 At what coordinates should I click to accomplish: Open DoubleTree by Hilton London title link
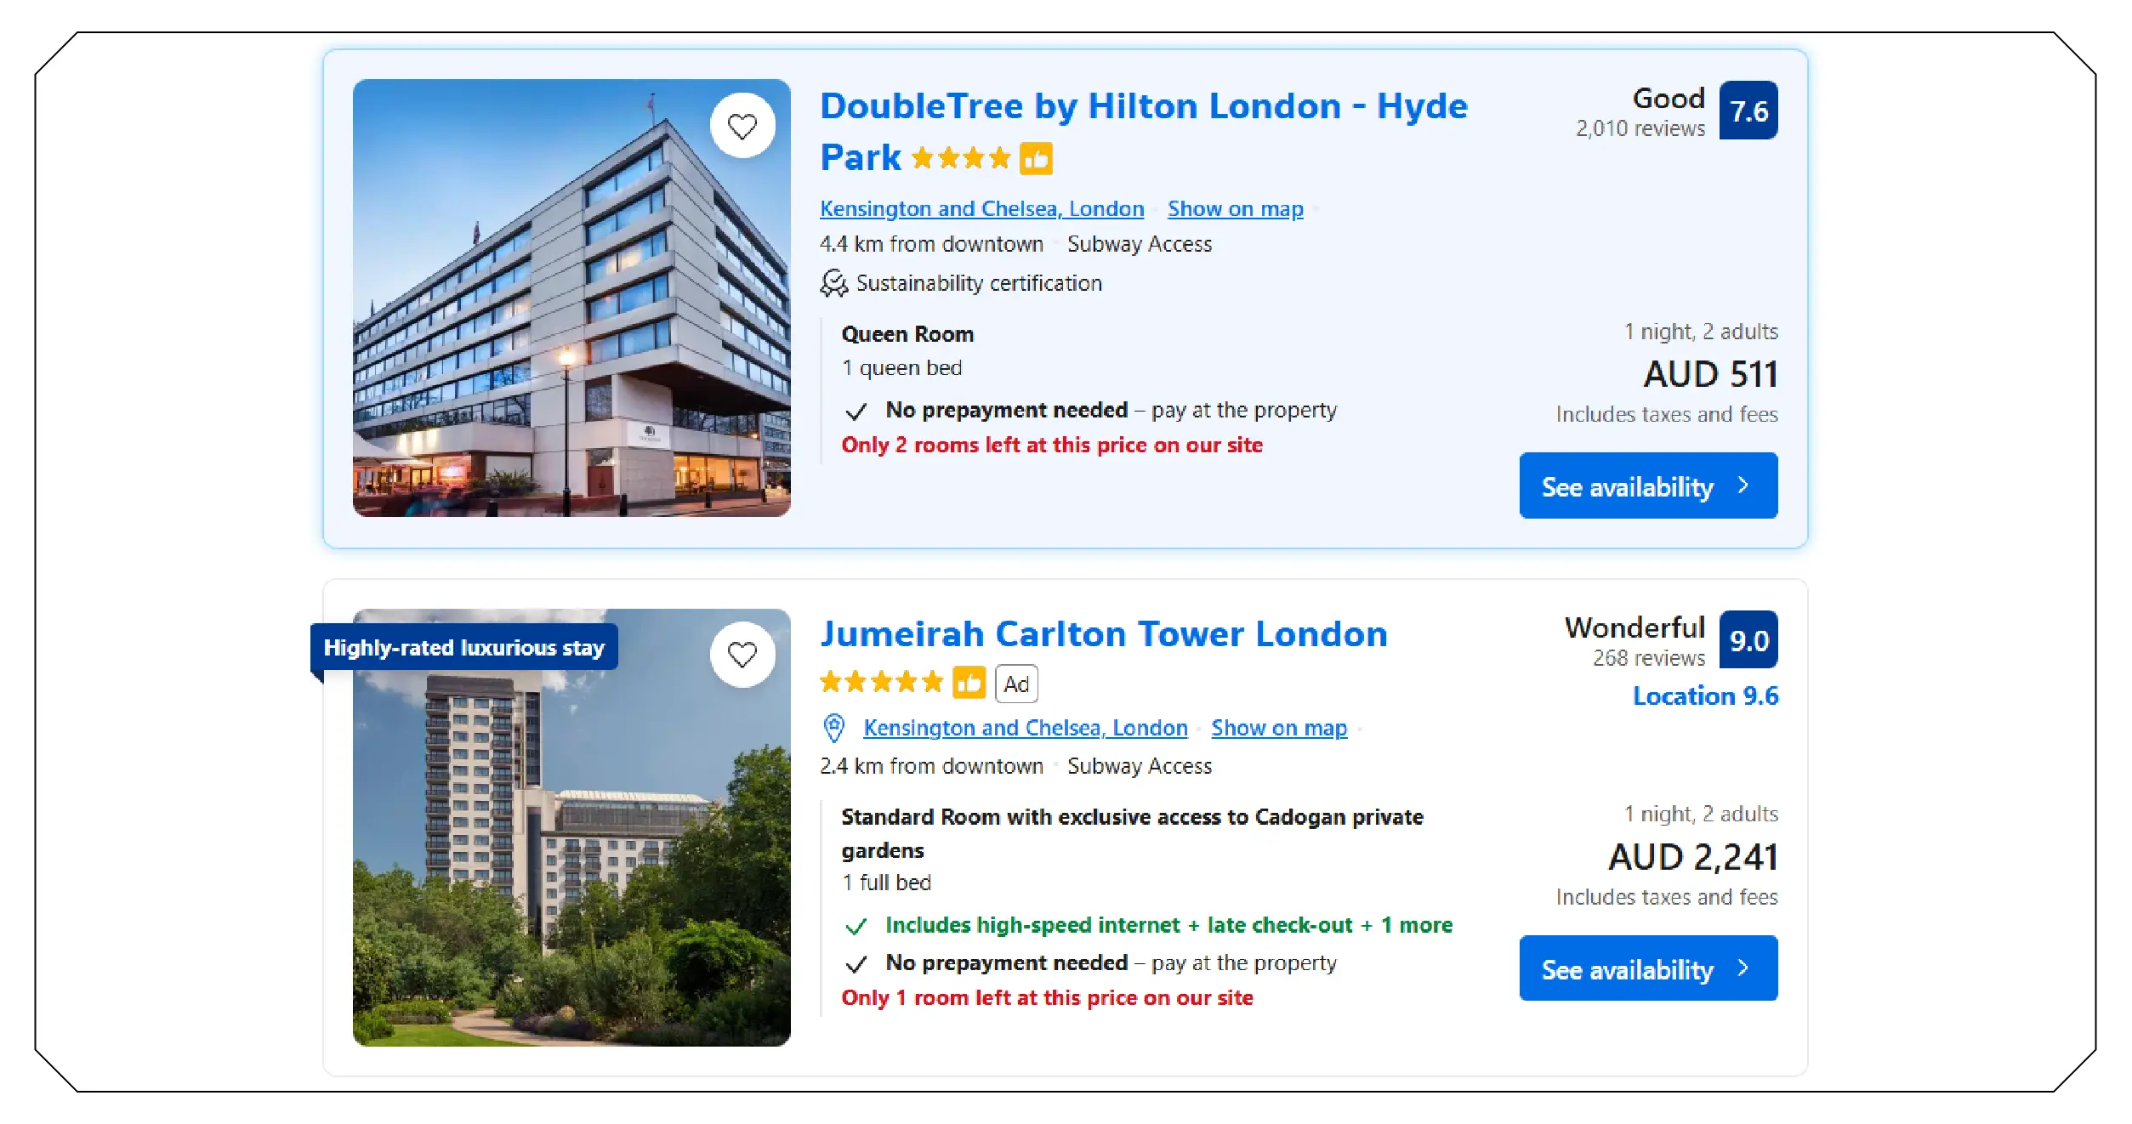pos(1143,107)
